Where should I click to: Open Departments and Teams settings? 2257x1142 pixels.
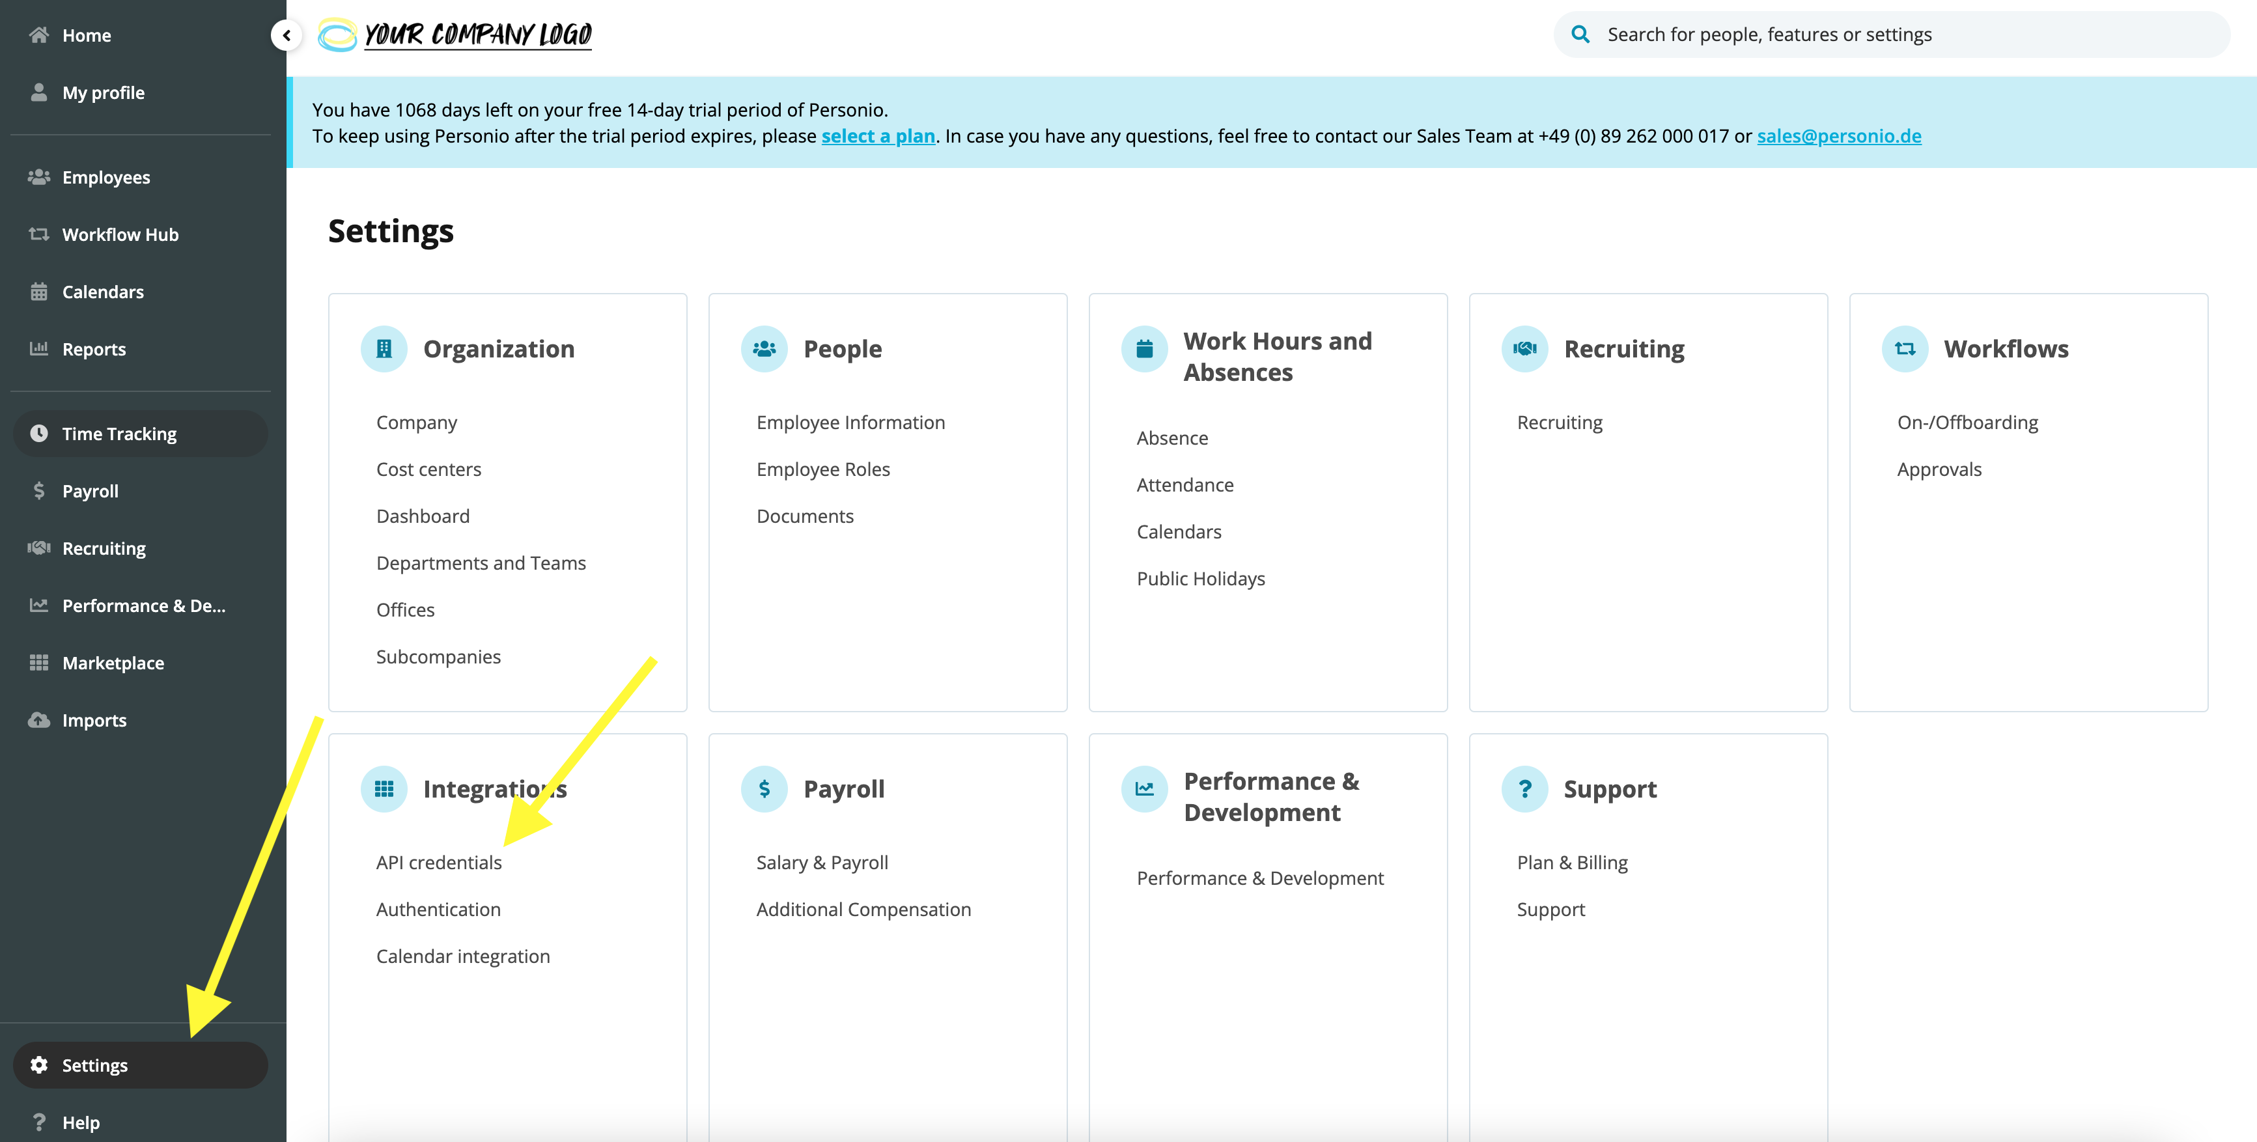pyautogui.click(x=481, y=563)
